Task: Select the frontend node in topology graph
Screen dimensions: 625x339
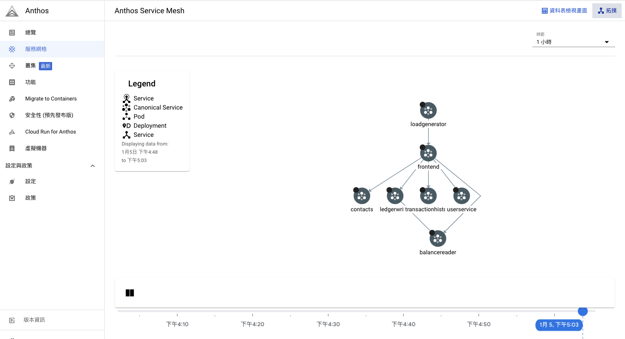Action: pyautogui.click(x=428, y=153)
